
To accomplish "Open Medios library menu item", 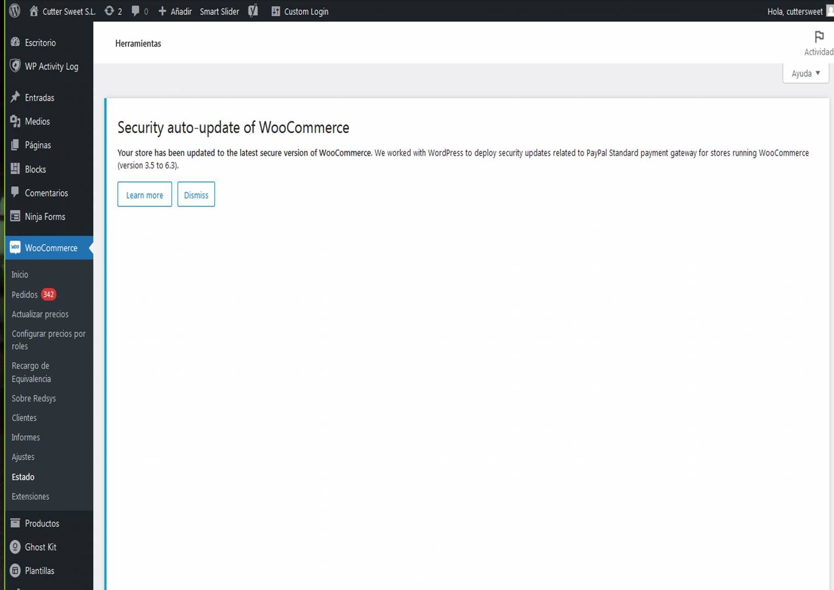I will point(37,121).
